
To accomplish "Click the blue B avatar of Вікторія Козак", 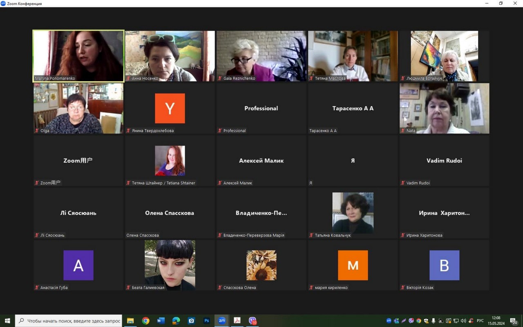I will pyautogui.click(x=445, y=265).
